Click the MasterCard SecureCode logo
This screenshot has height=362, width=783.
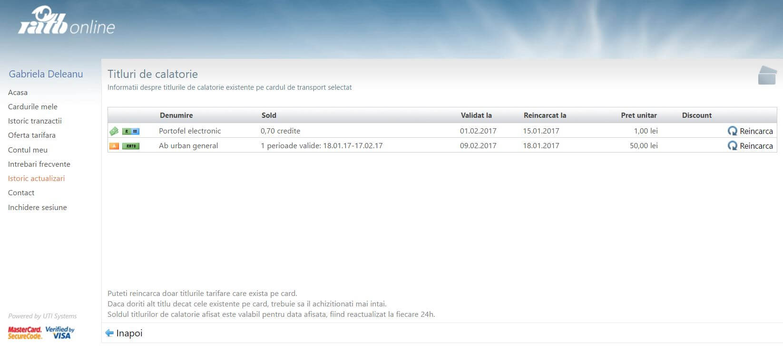pos(25,333)
